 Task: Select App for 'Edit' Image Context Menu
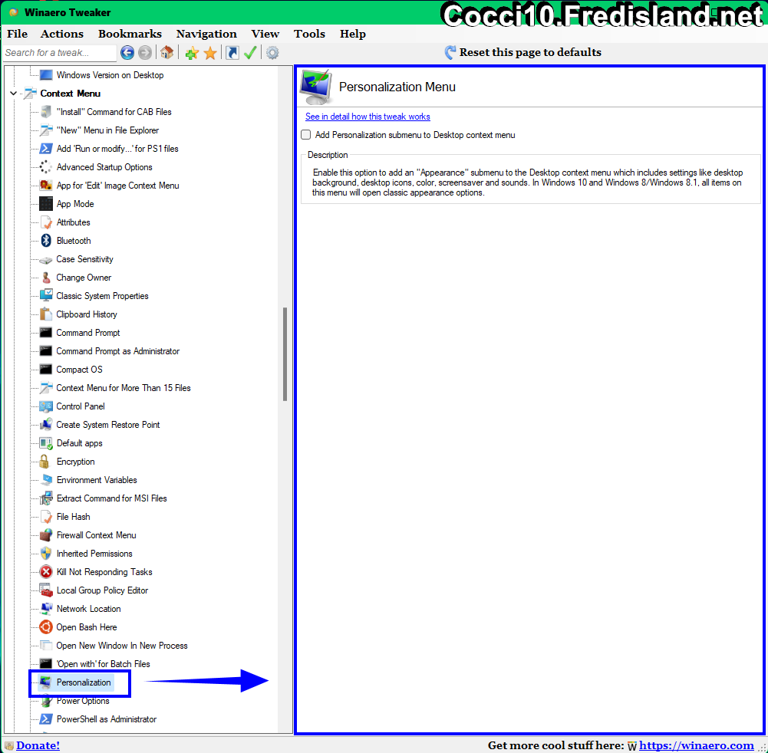point(118,186)
